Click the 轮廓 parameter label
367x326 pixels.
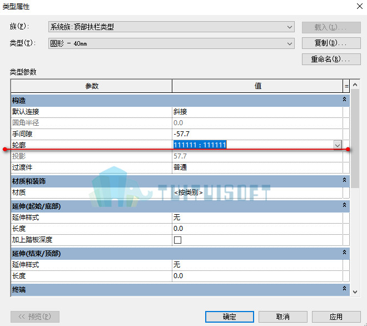click(x=19, y=145)
